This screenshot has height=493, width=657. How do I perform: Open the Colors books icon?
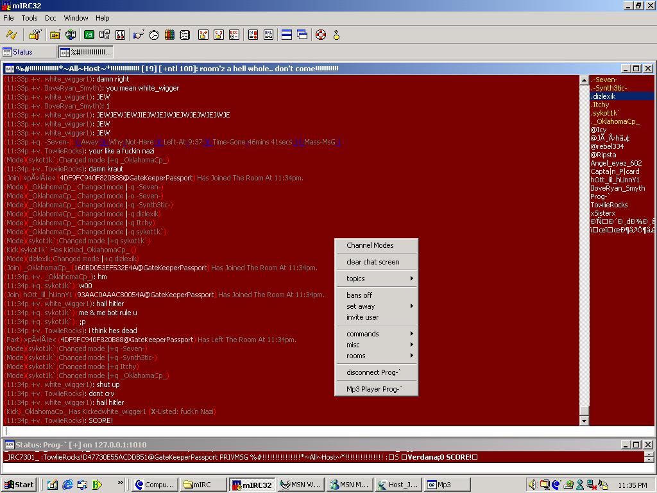click(169, 35)
